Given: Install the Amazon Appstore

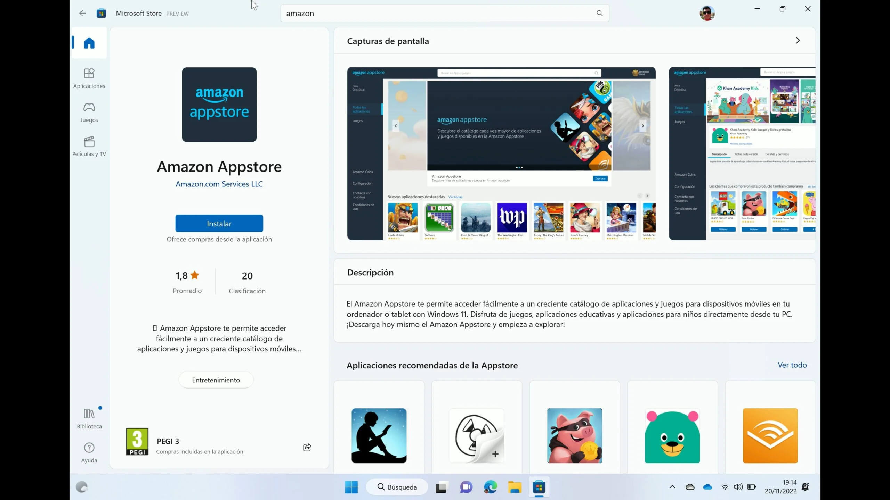Looking at the screenshot, I should coord(219,223).
